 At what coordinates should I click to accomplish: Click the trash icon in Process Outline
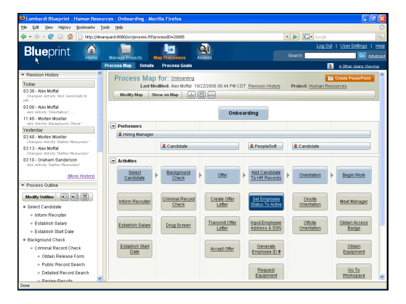(85, 196)
